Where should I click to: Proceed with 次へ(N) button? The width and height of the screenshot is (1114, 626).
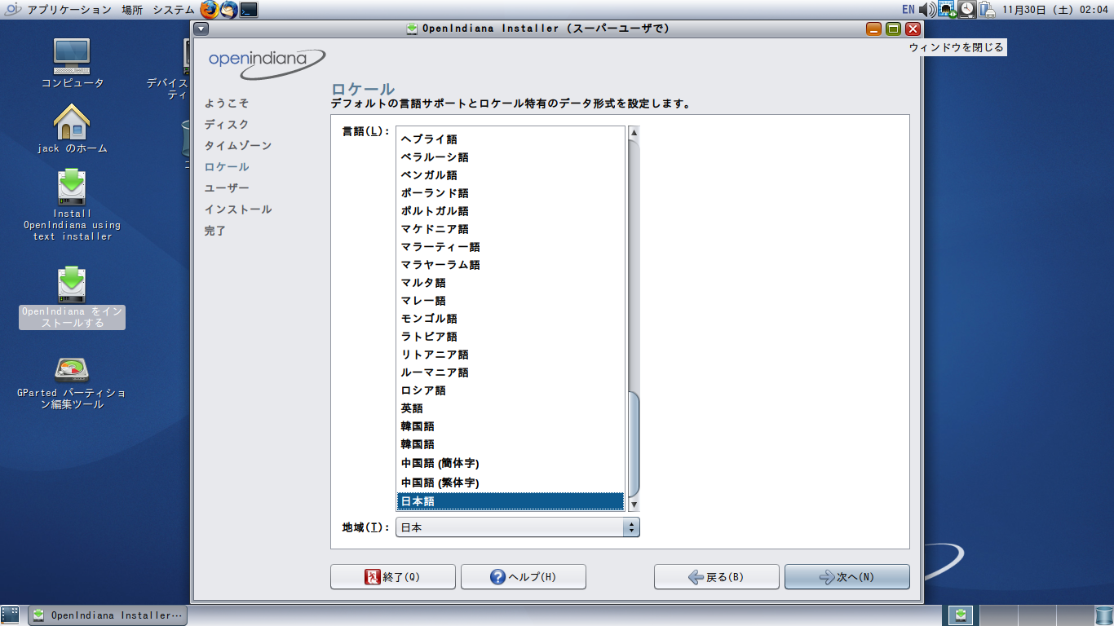[x=847, y=577]
